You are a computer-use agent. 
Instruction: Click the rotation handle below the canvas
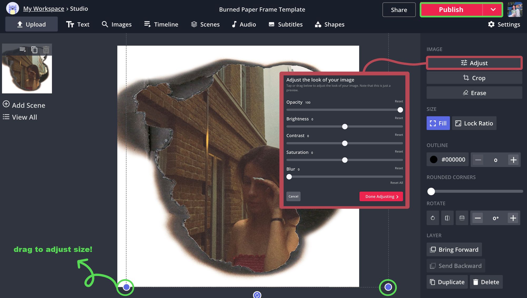[257, 295]
